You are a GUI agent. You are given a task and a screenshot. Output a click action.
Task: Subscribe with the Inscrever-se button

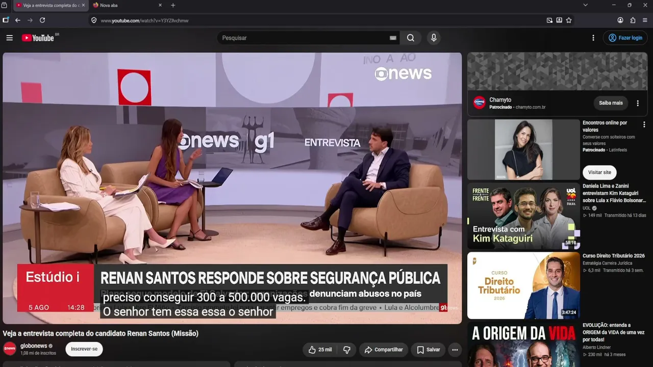(x=84, y=349)
